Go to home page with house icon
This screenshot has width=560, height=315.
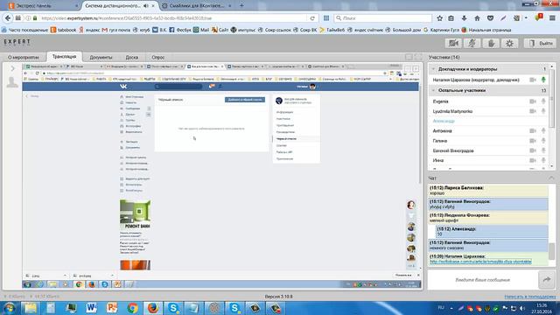(x=477, y=17)
